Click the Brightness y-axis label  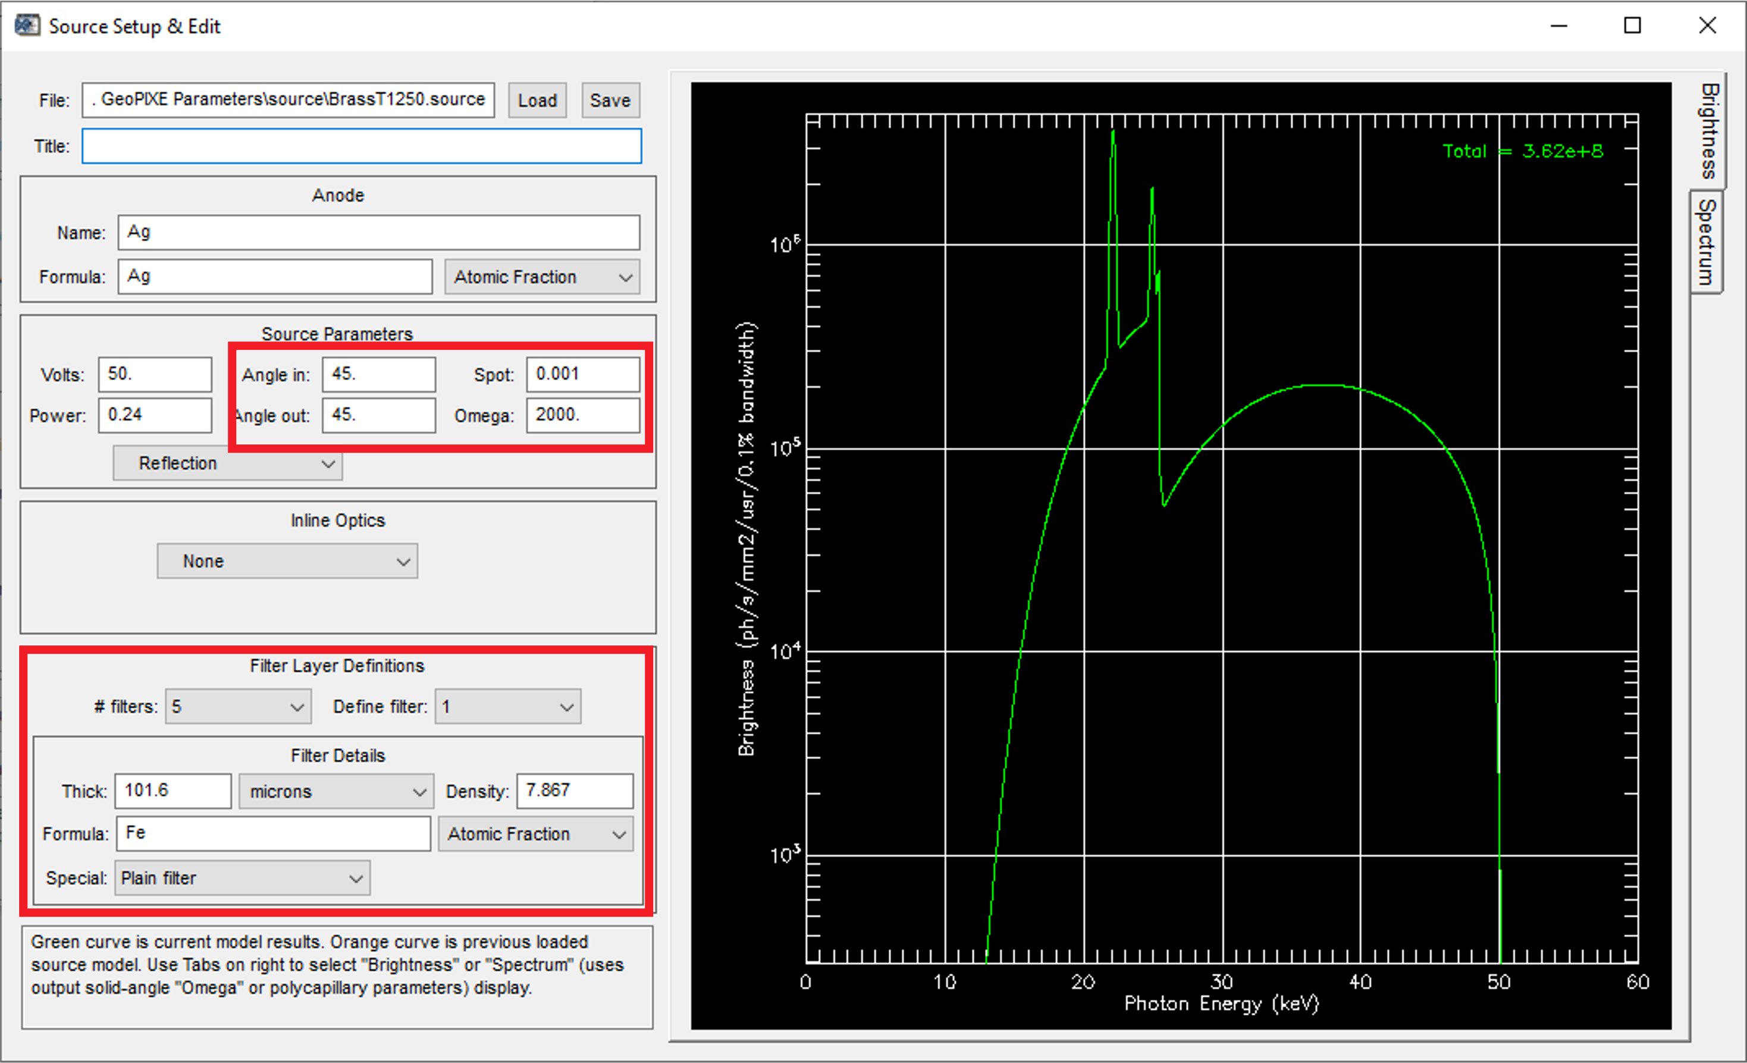(x=747, y=539)
